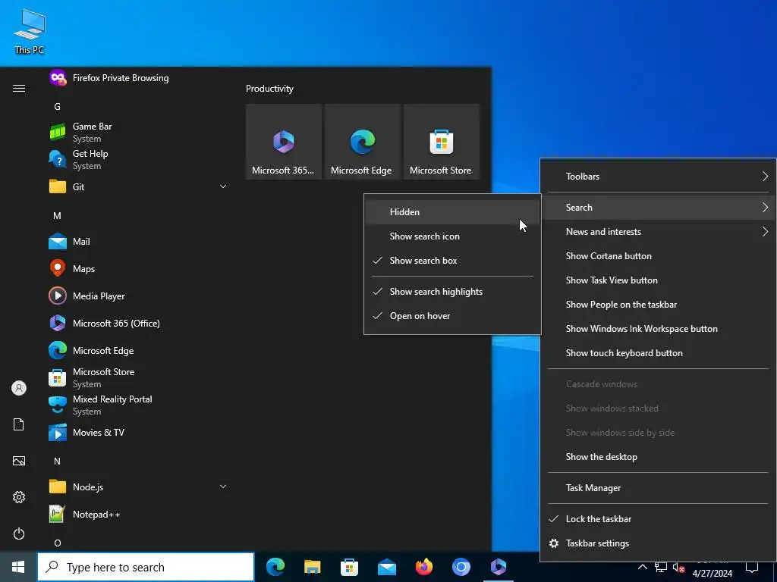Toggle Show touch keyboard button

658,353
